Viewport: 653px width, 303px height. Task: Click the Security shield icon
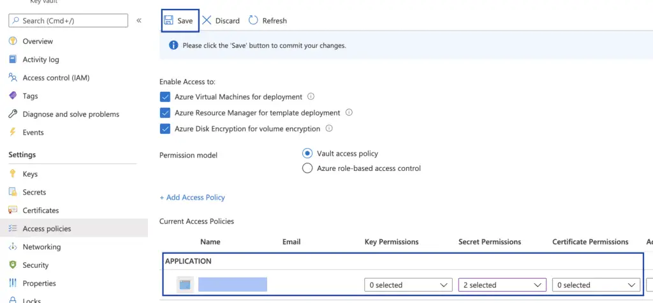coord(13,265)
